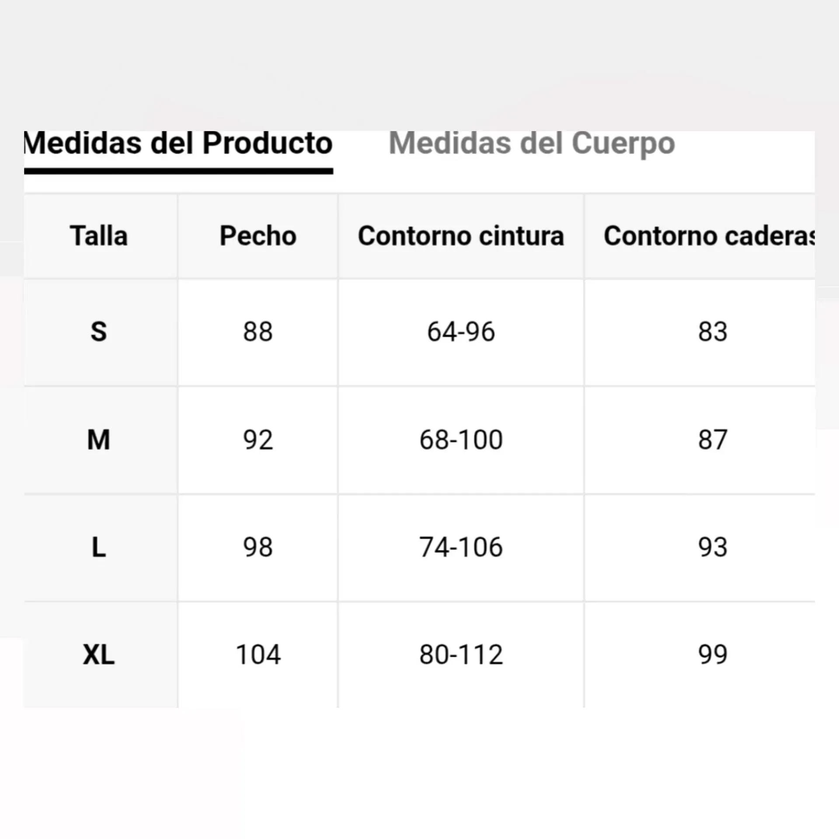Click the waist range 74-106 cell
The width and height of the screenshot is (839, 839).
(461, 547)
